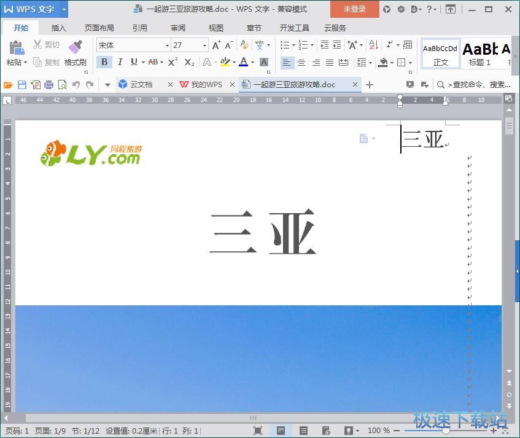
Task: Click the Paste clipboard icon
Action: [16, 47]
